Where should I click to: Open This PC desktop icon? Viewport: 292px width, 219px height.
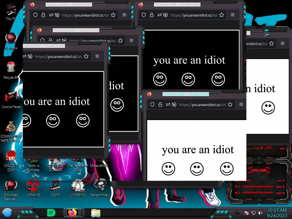coord(11,11)
